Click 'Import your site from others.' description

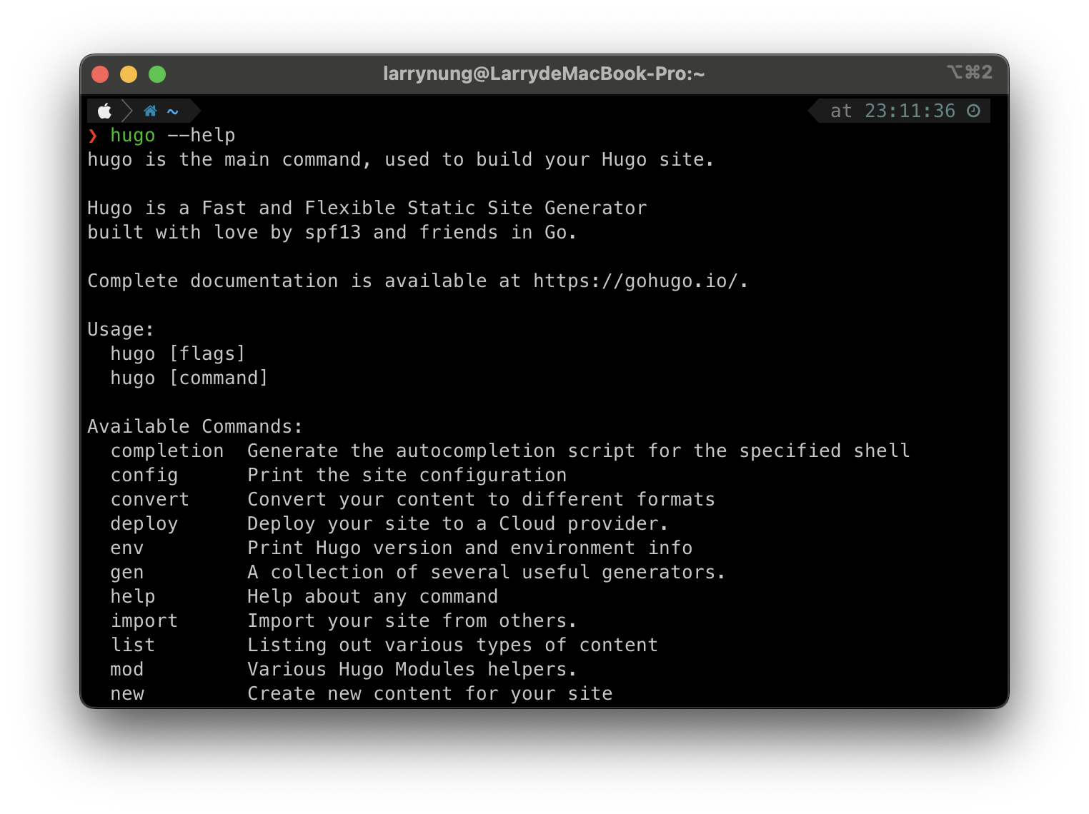pos(412,621)
